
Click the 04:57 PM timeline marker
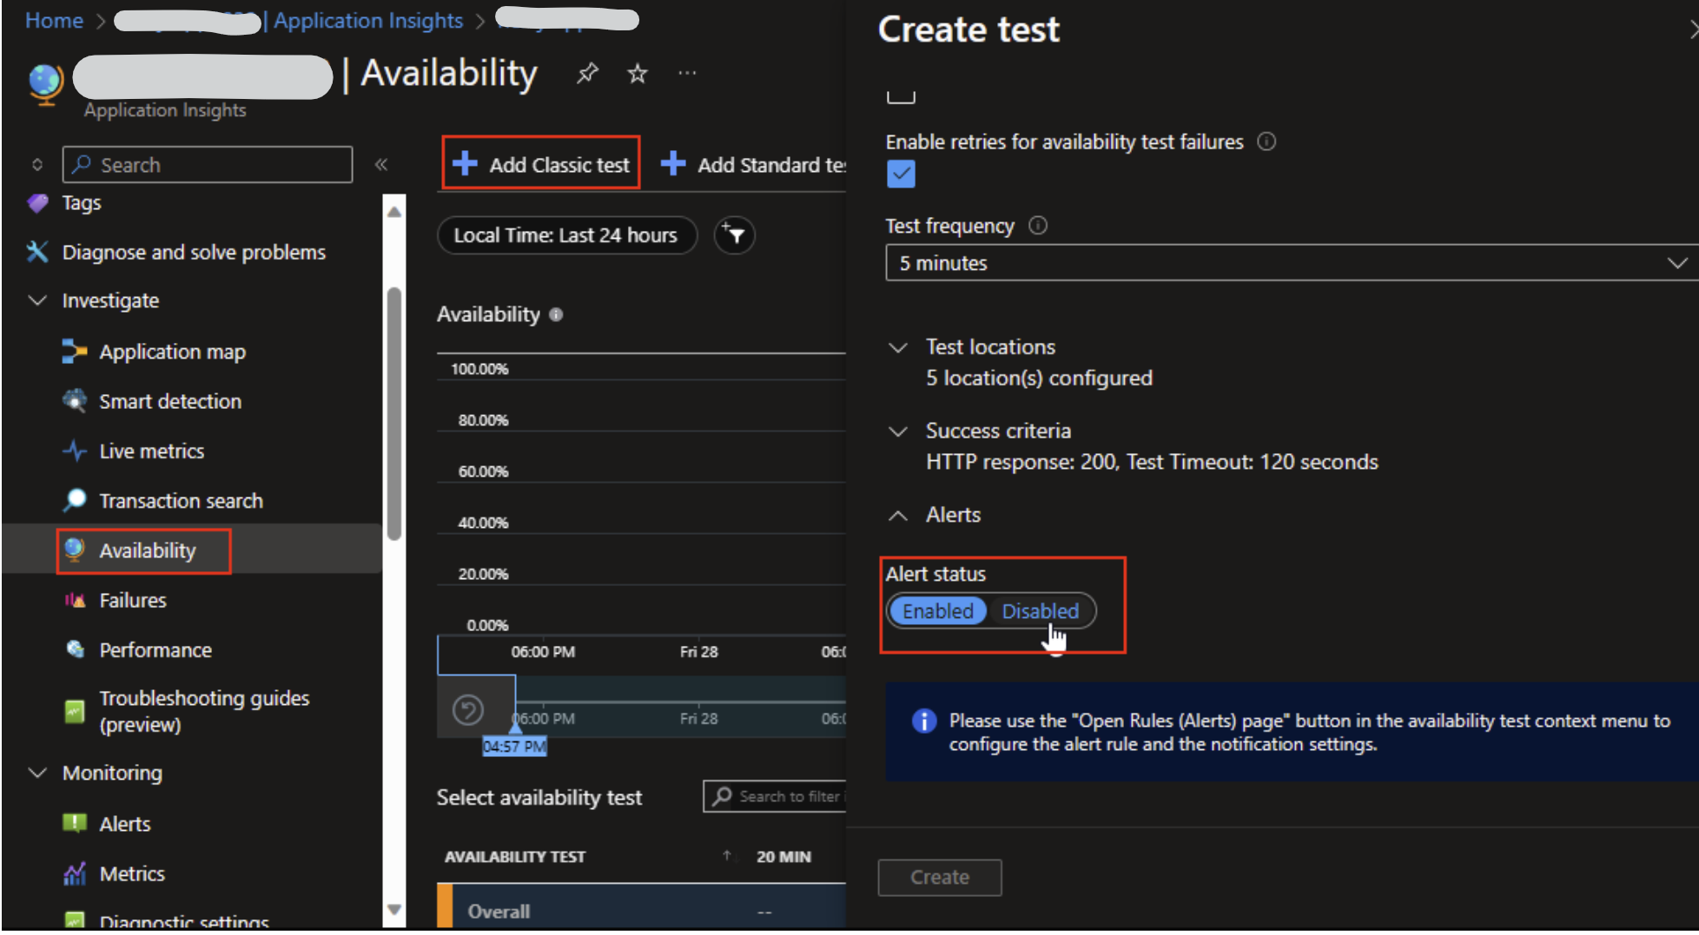(514, 747)
